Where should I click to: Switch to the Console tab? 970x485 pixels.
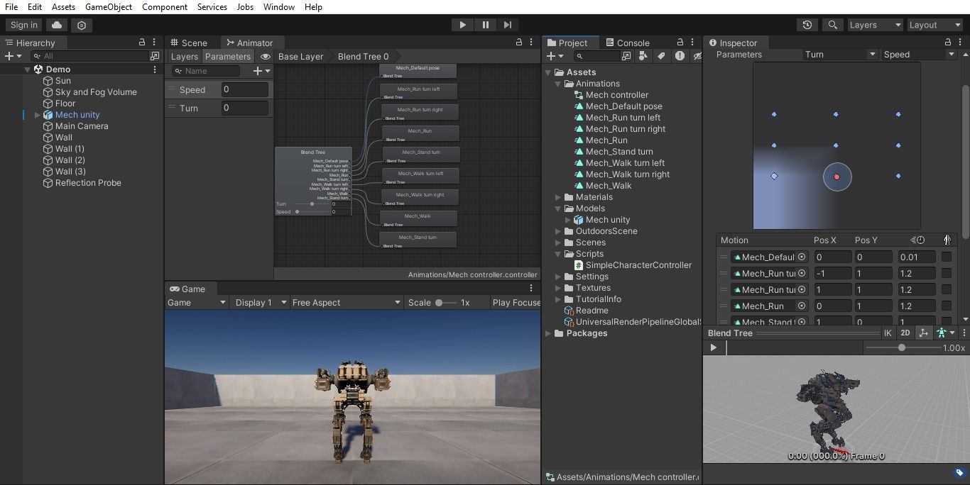coord(626,43)
